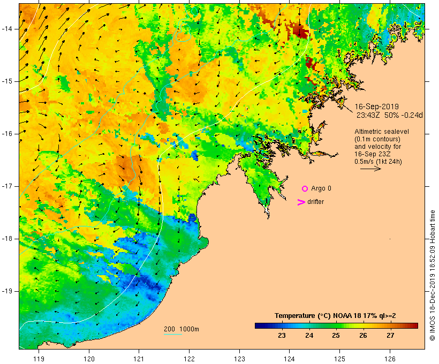439x364 pixels.
Task: Click the latitude label '-19'
Action: point(7,291)
